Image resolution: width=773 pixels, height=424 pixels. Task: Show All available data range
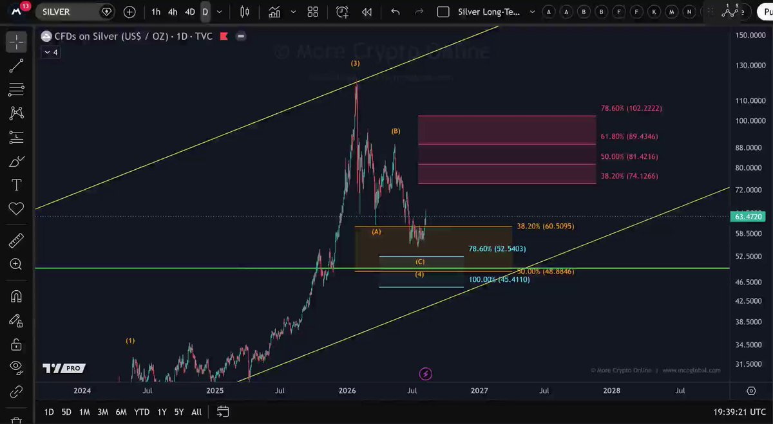(x=196, y=412)
